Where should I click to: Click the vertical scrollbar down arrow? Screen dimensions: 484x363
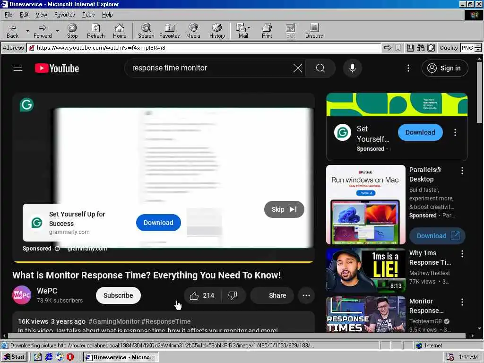pos(479,328)
